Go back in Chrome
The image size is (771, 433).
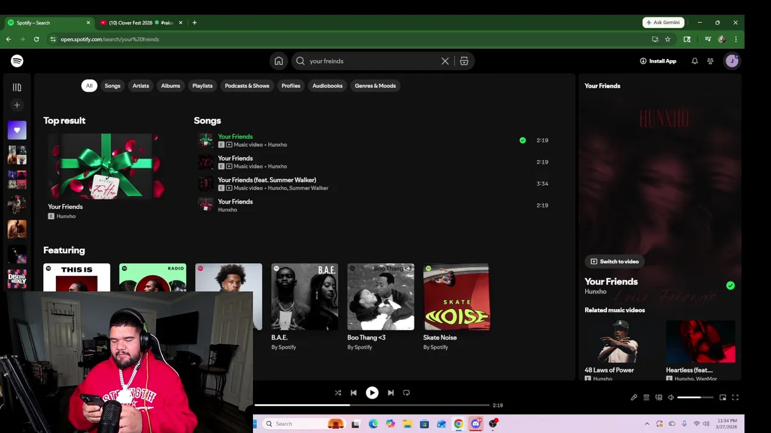coord(8,39)
